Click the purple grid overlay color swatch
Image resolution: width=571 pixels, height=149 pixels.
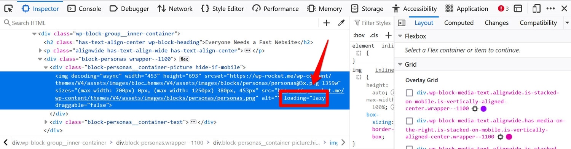pos(484,109)
